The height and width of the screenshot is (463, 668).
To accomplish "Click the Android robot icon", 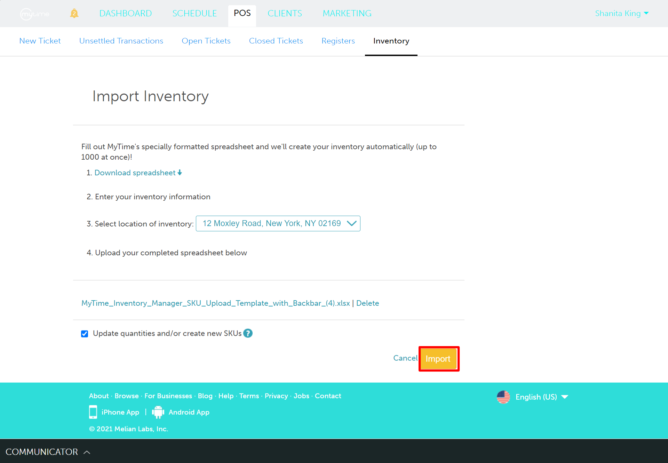I will pyautogui.click(x=158, y=412).
